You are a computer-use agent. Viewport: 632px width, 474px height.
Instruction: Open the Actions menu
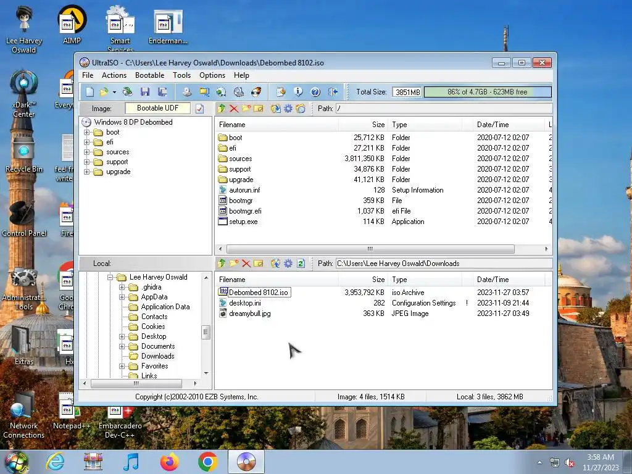[114, 75]
